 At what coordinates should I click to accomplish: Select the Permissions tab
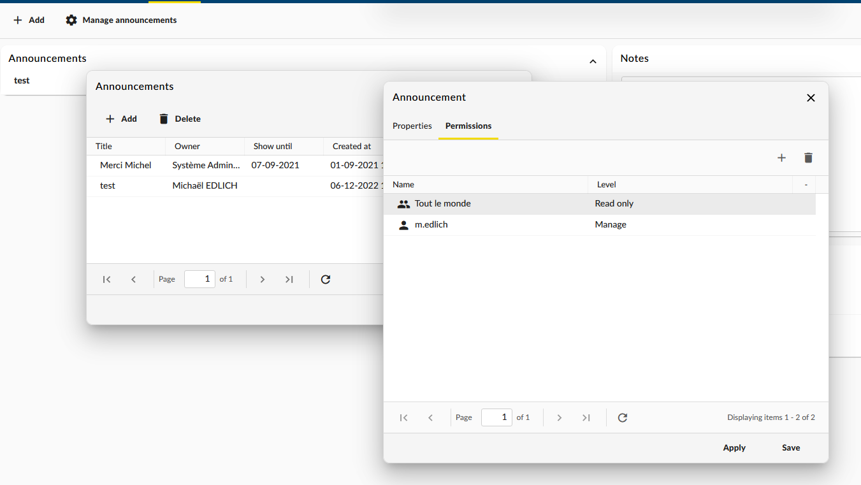click(x=468, y=126)
